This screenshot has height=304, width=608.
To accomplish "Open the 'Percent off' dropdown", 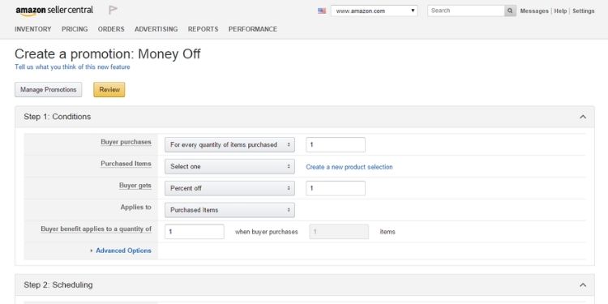I will [x=229, y=188].
